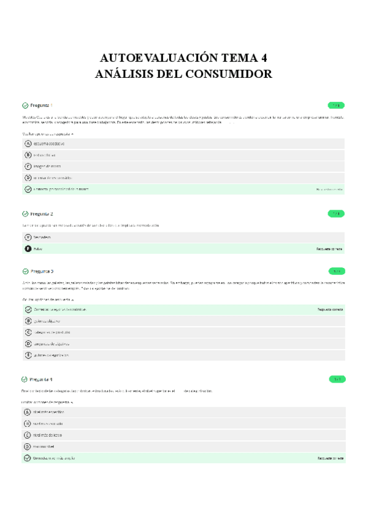Click the 'Respuesta correcta' label in Pregunta 3

(x=330, y=310)
